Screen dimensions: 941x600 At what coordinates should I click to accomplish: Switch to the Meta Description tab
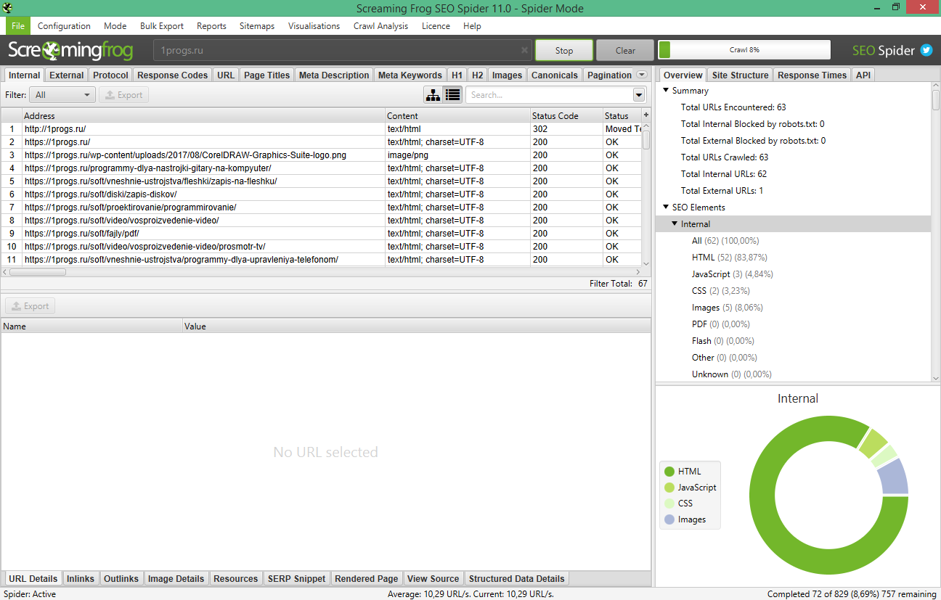click(334, 75)
